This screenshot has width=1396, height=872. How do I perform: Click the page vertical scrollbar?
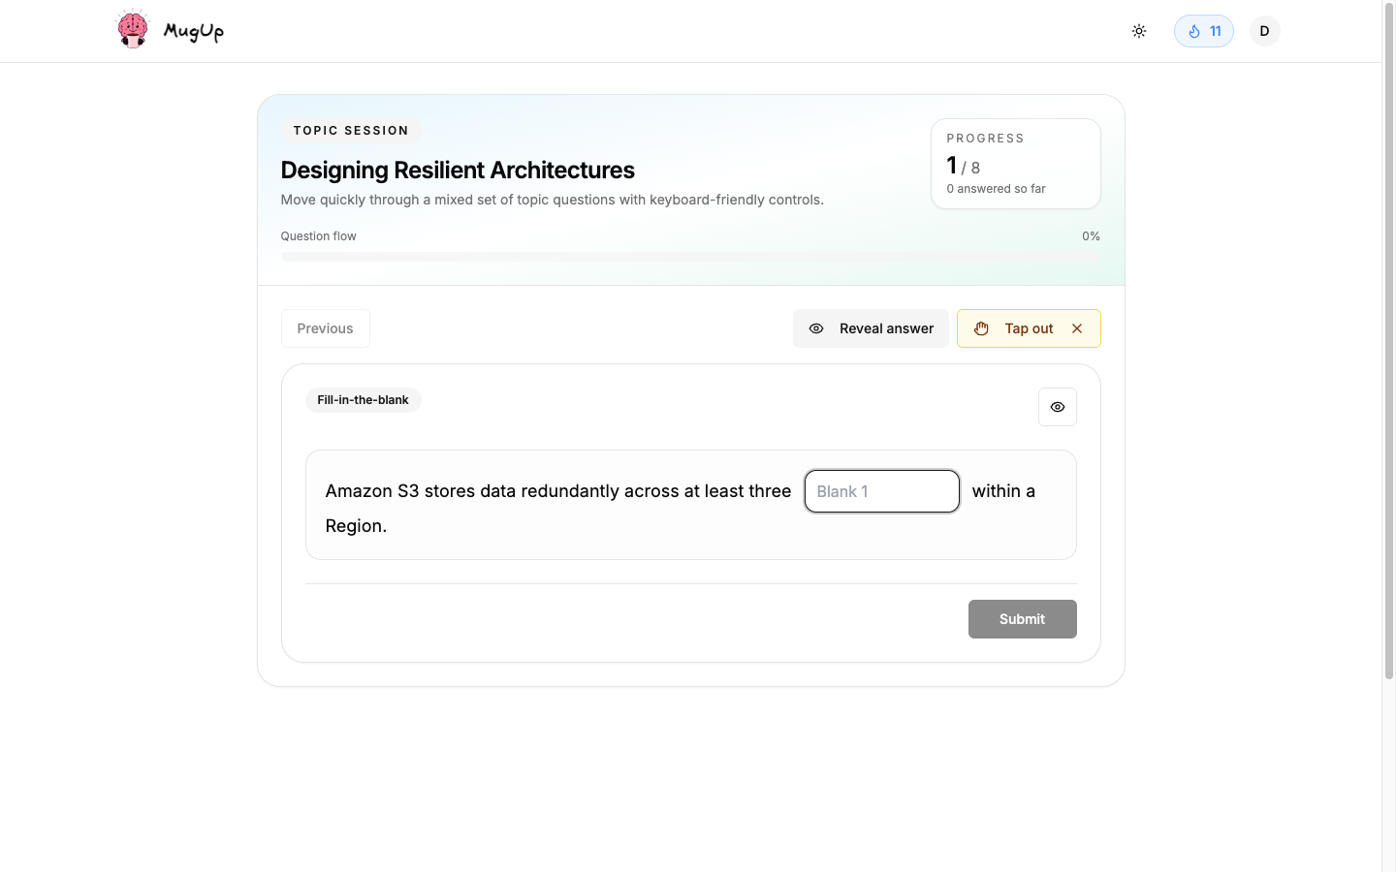(x=1388, y=339)
